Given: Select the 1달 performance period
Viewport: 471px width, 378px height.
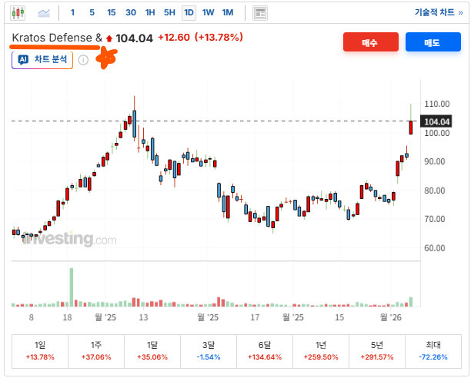Looking at the screenshot, I should [152, 351].
